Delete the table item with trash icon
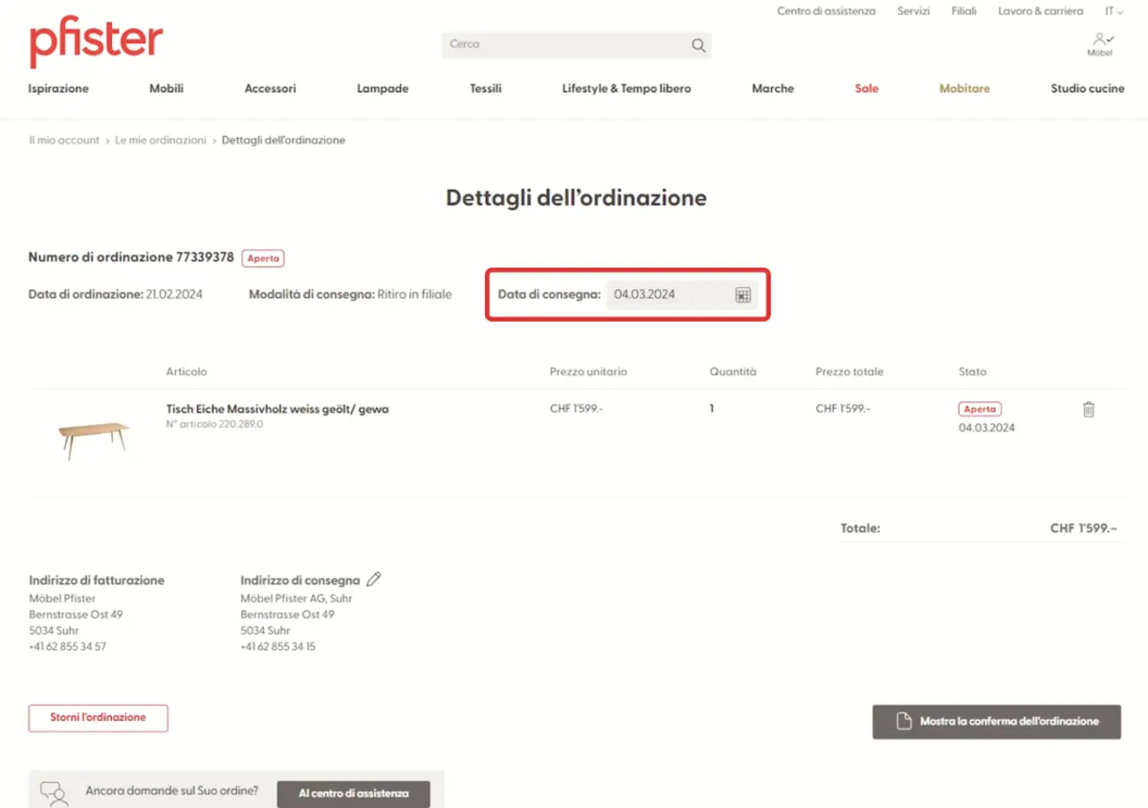1148x808 pixels. (x=1088, y=410)
